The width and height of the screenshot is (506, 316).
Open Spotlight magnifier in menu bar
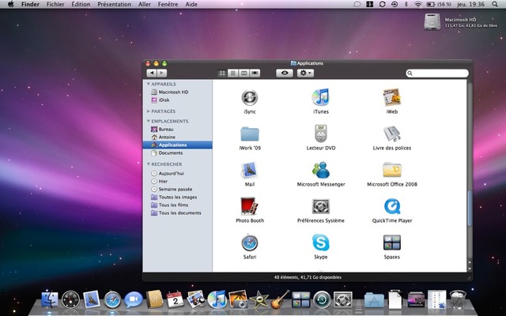(x=495, y=4)
